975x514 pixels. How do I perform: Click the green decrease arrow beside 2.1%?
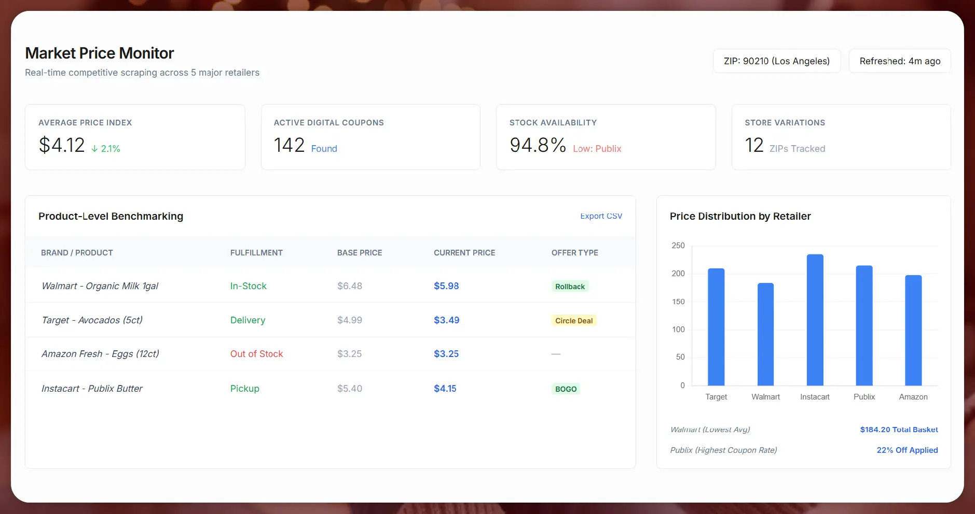point(94,148)
